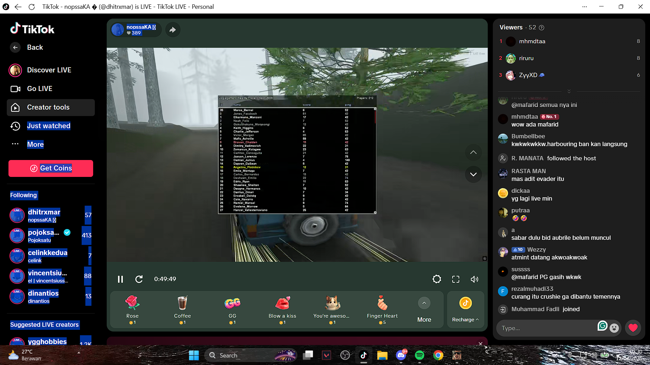The image size is (650, 365).
Task: Click the Get Coins button
Action: click(51, 168)
